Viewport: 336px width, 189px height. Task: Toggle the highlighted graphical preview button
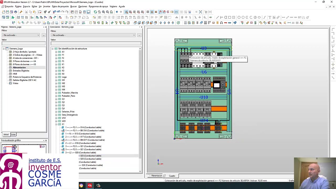88,12
